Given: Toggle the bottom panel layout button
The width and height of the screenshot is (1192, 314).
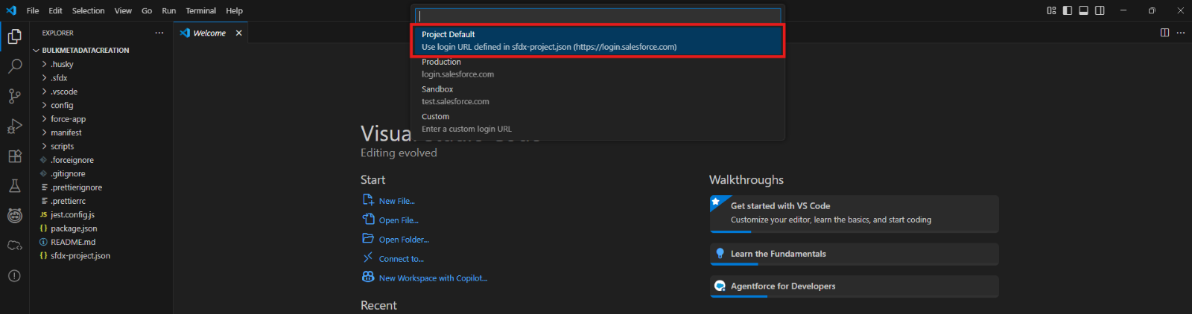Looking at the screenshot, I should pos(1083,10).
